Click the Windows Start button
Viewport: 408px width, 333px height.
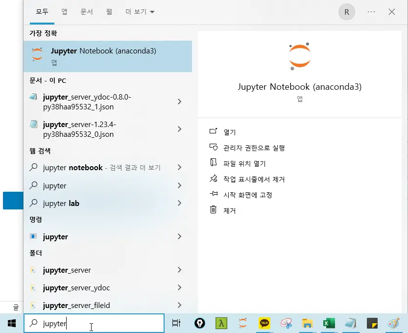[x=12, y=323]
